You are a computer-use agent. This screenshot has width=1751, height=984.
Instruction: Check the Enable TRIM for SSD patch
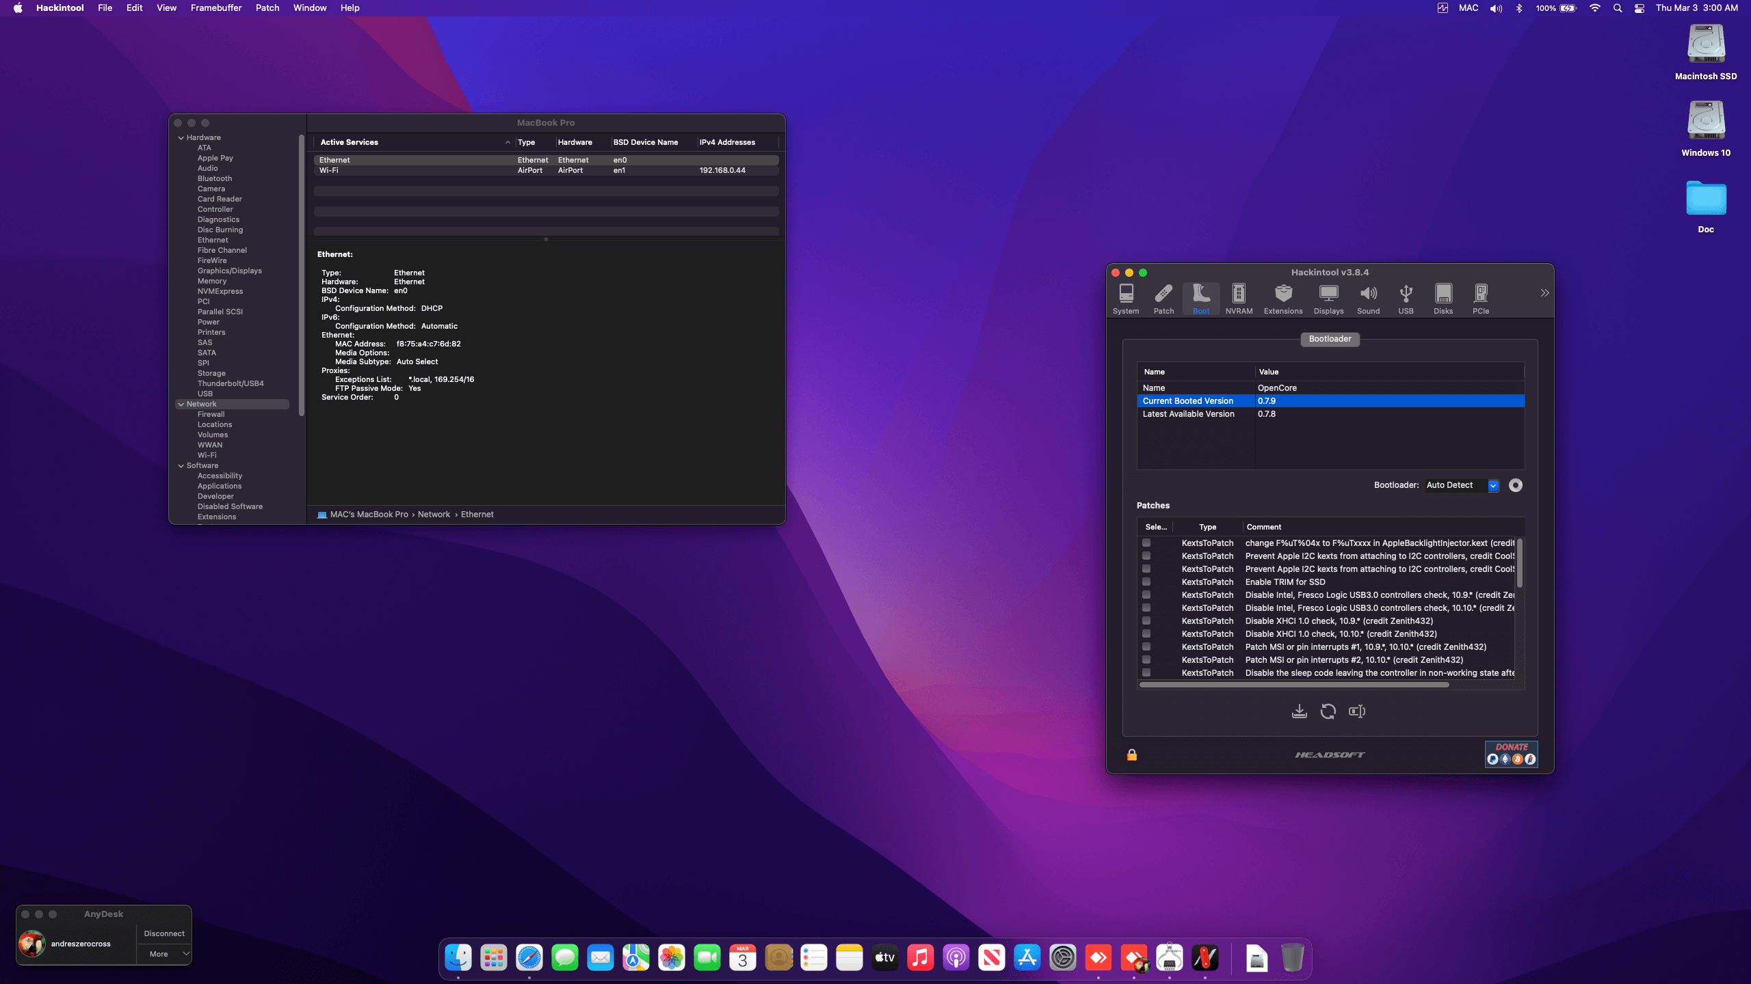[1146, 582]
